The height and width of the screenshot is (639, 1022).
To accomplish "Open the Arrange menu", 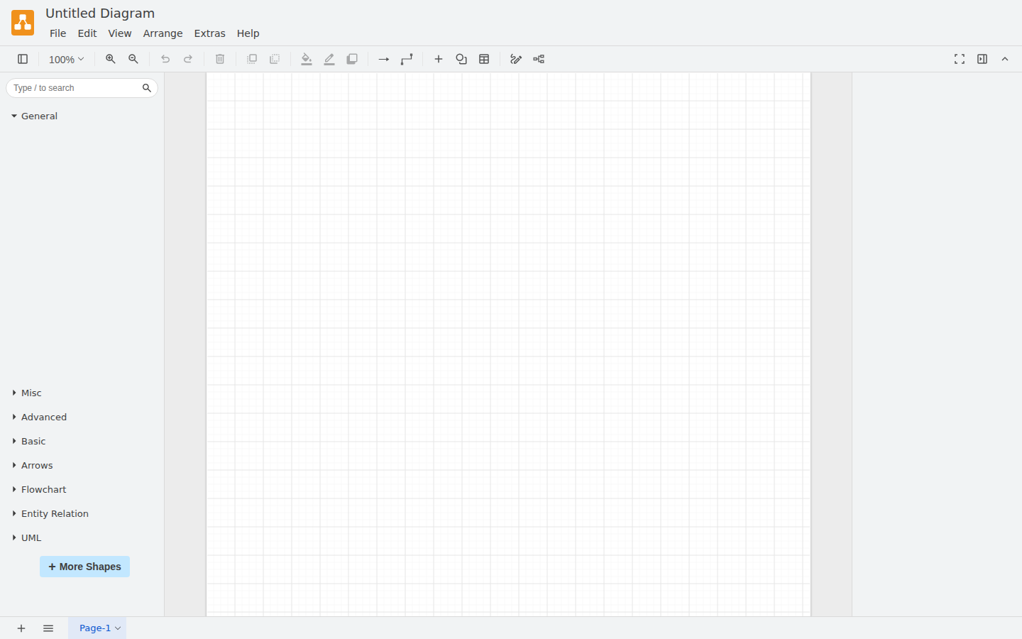I will pos(163,33).
